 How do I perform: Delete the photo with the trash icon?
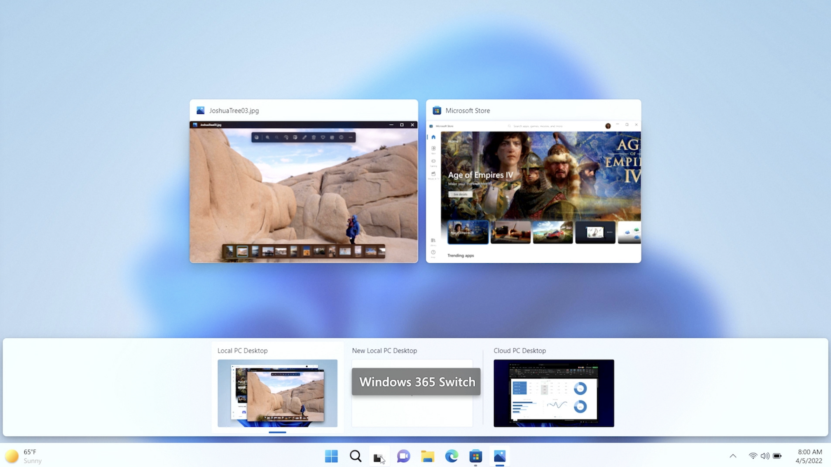[314, 138]
